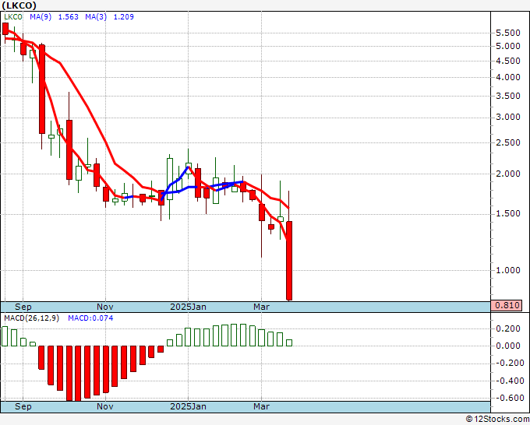Image resolution: width=530 pixels, height=425 pixels.
Task: Select the MA(9) legend label
Action: [x=41, y=17]
